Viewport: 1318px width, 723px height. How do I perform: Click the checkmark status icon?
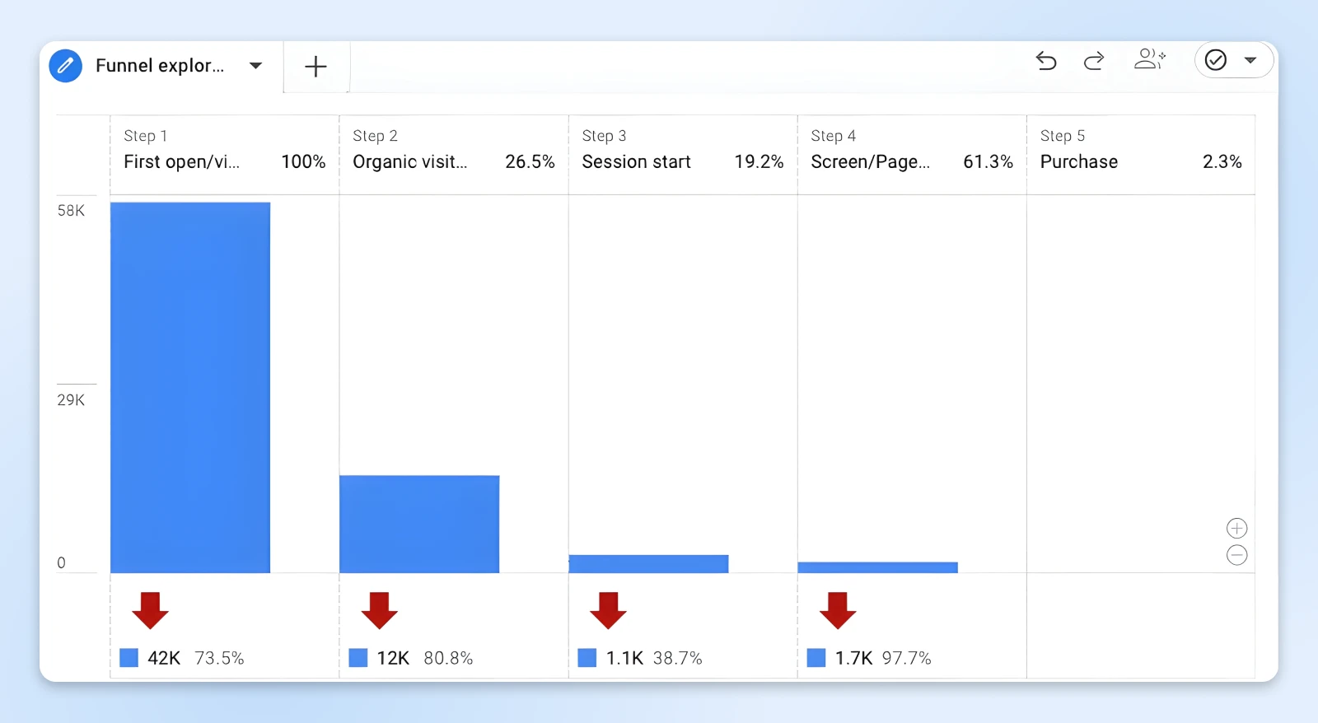click(x=1216, y=60)
